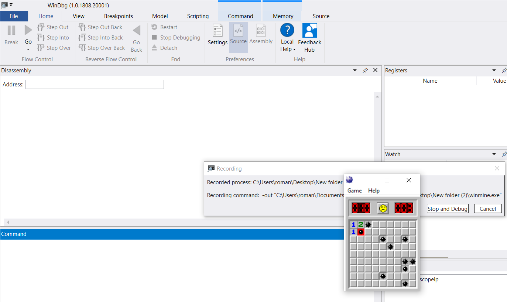Image resolution: width=507 pixels, height=302 pixels.
Task: Open the Watch panel options dropdown
Action: 494,154
